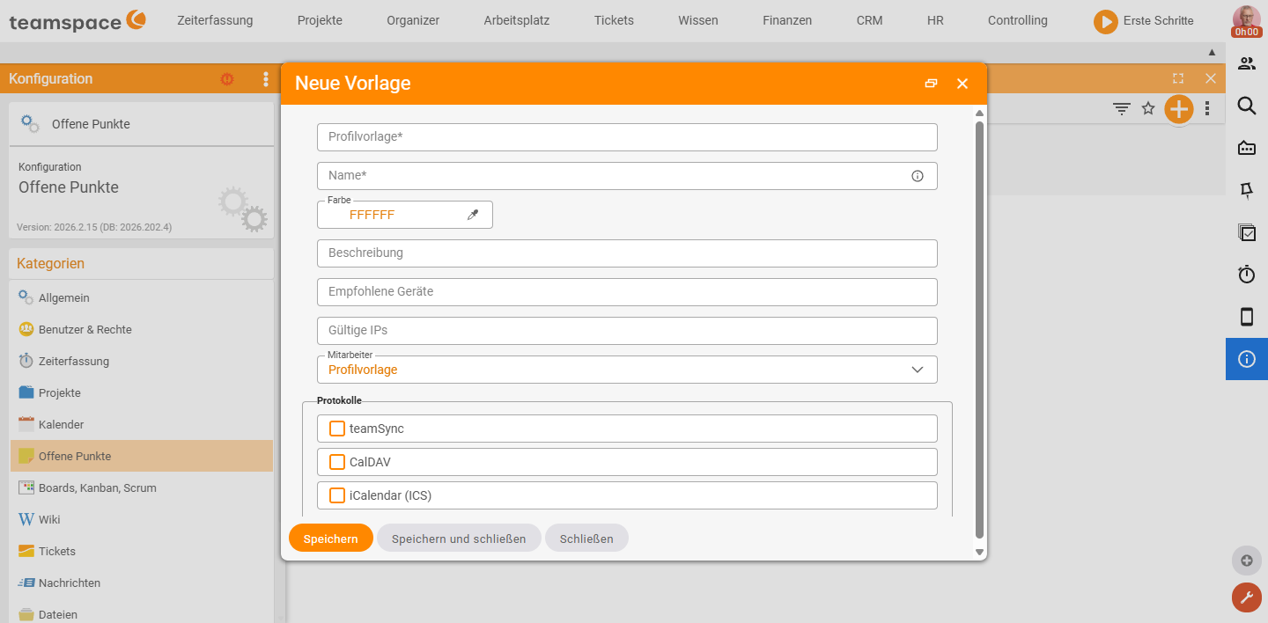Open the Controlling menu
Image resolution: width=1268 pixels, height=623 pixels.
pyautogui.click(x=1018, y=20)
